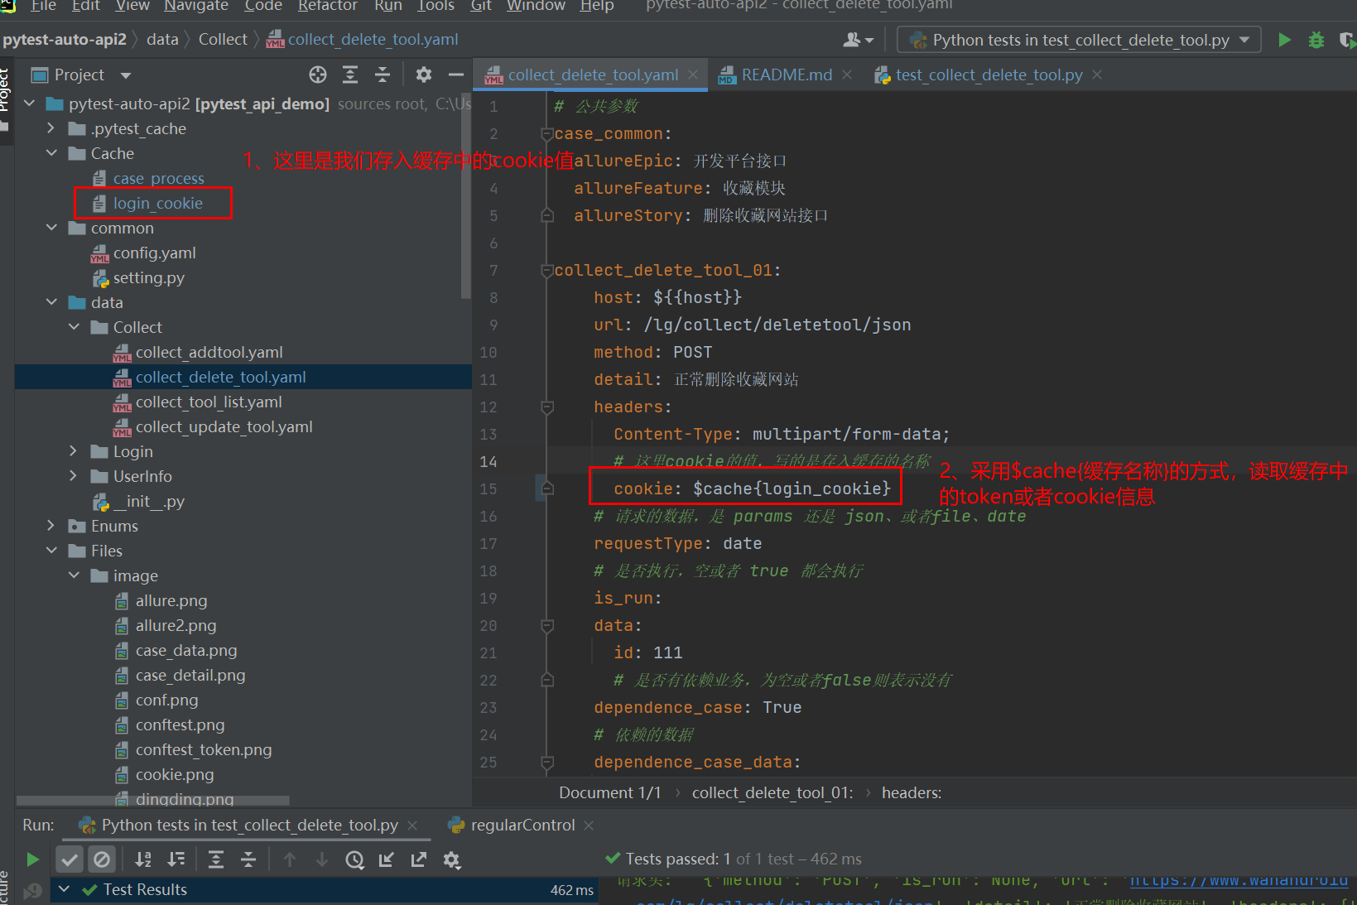
Task: Click collect_delete_tool_01 in editor breadcrumbs
Action: [x=772, y=792]
